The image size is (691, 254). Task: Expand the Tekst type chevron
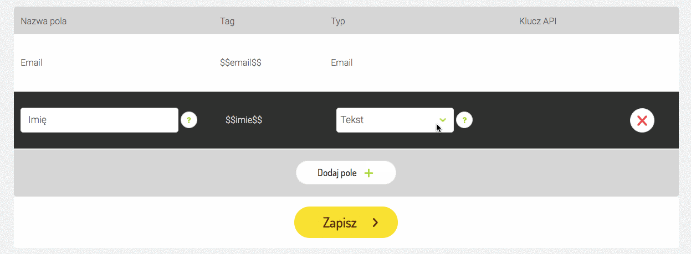pyautogui.click(x=442, y=120)
